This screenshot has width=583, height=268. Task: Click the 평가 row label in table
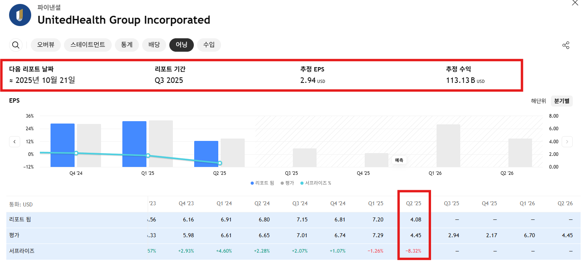14,235
